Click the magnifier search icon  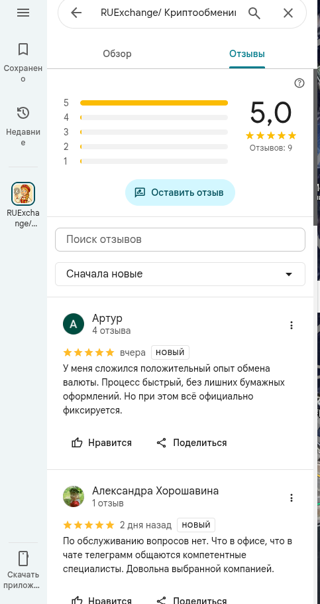pyautogui.click(x=254, y=13)
